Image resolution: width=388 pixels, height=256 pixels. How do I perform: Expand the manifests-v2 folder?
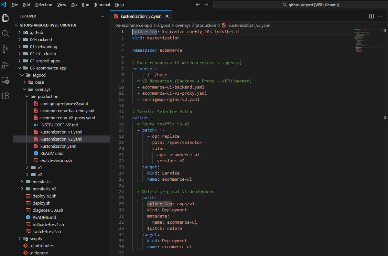tap(44, 189)
